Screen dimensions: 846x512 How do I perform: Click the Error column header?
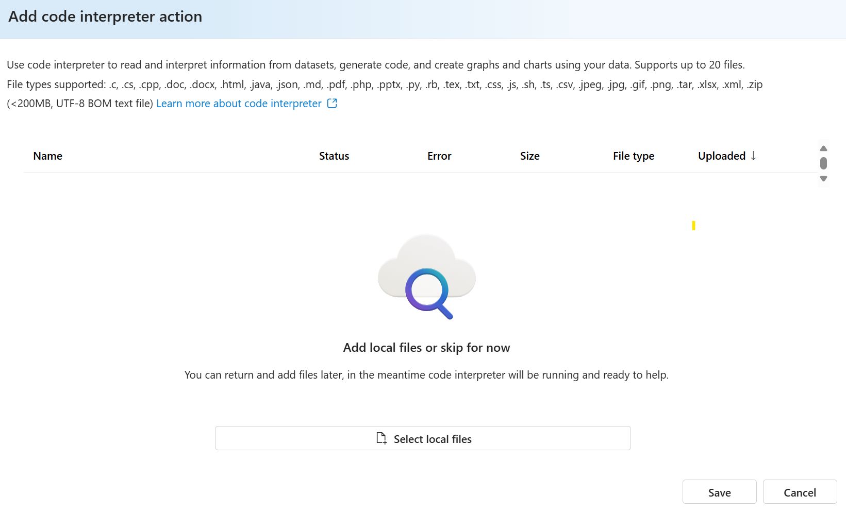point(439,156)
